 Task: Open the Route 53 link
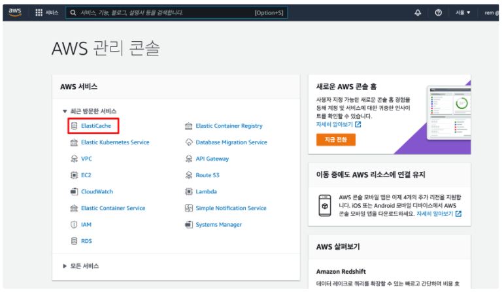(x=208, y=175)
